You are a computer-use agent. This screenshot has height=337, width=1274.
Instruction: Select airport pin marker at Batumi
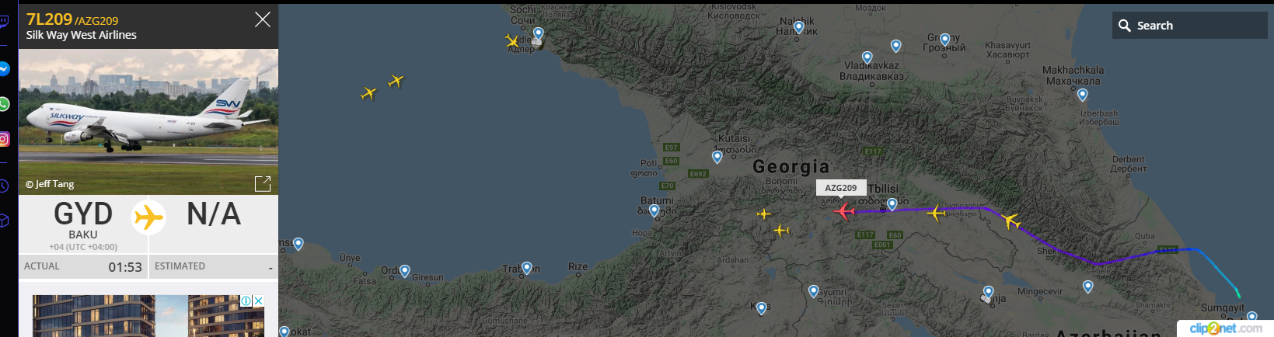654,210
